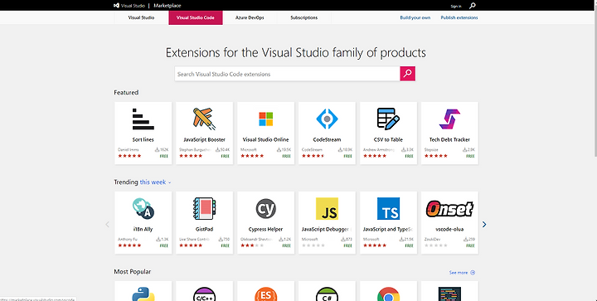
Task: Click Sign in
Action: click(x=456, y=6)
